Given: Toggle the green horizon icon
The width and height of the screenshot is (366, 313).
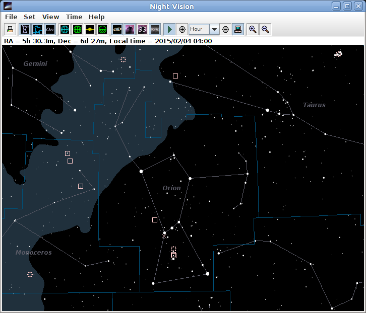Looking at the screenshot, I should (x=102, y=29).
